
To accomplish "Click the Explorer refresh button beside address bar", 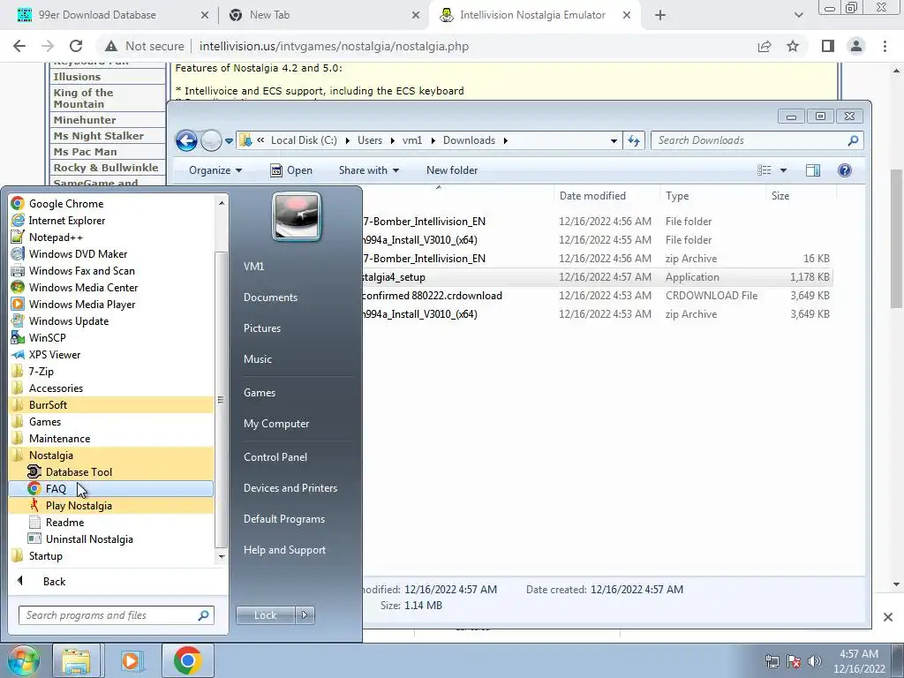I will pyautogui.click(x=634, y=140).
